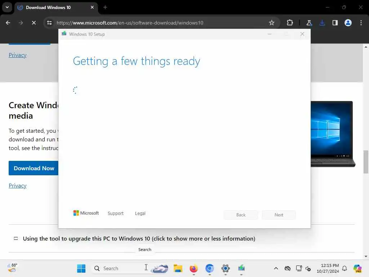The height and width of the screenshot is (277, 369).
Task: Open the browser extensions puzzle icon
Action: (290, 23)
